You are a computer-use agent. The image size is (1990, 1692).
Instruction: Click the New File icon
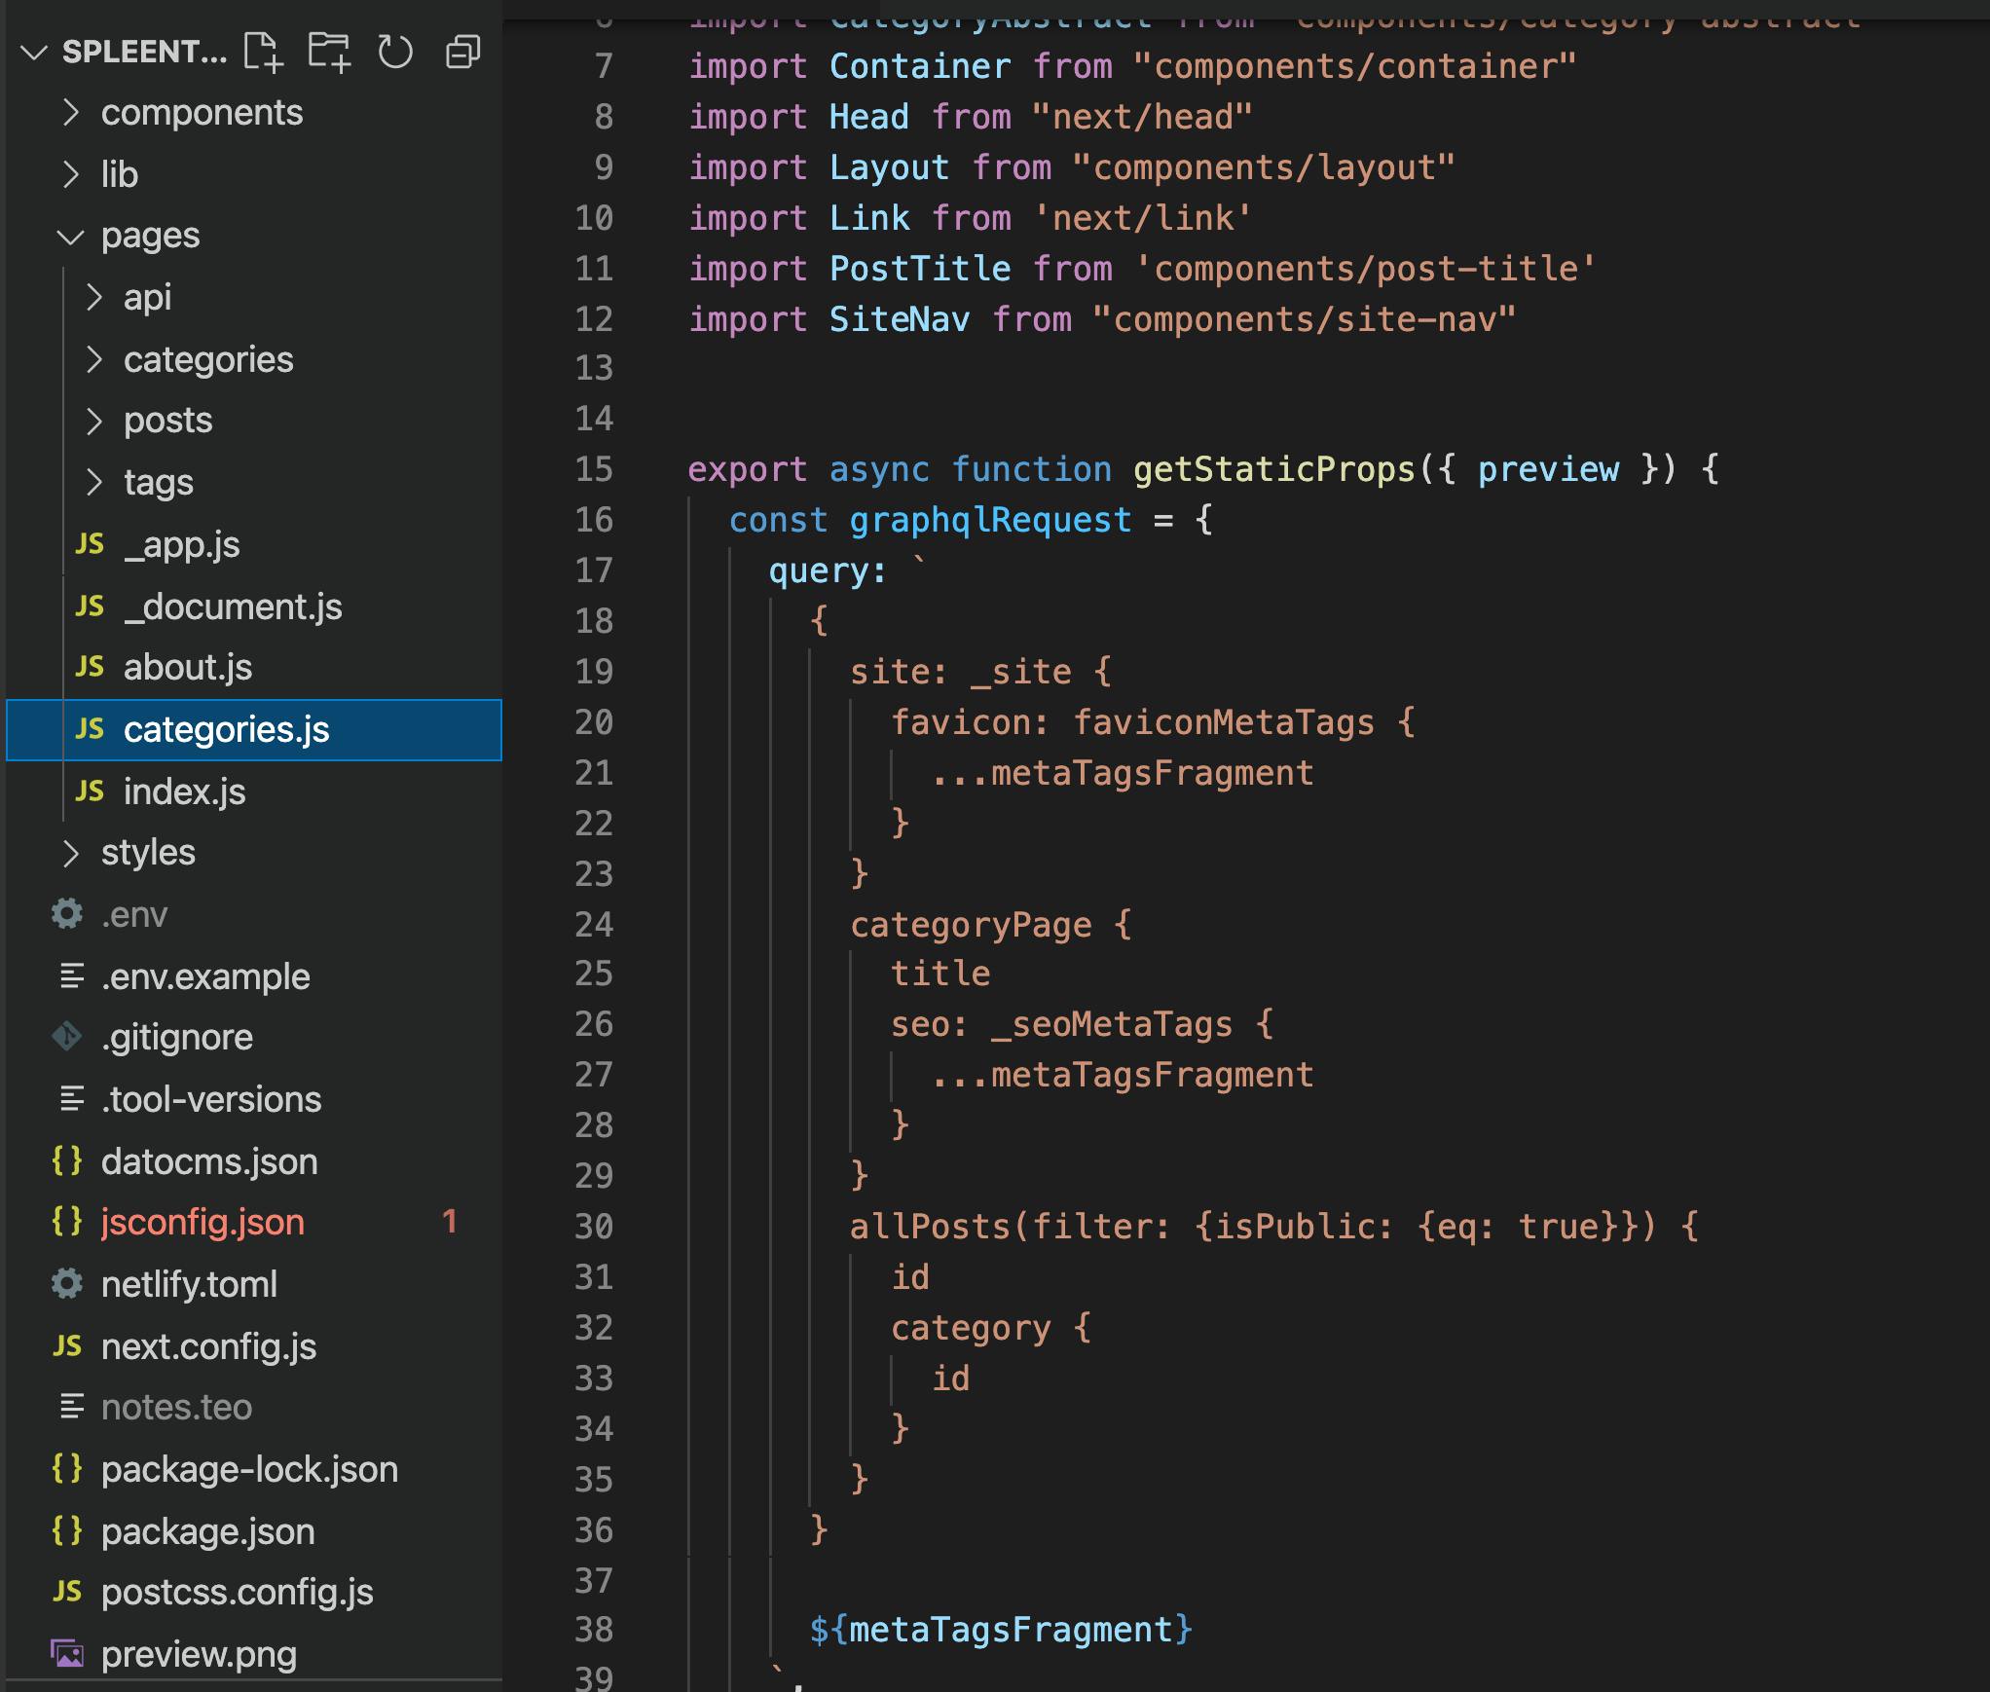pyautogui.click(x=263, y=52)
